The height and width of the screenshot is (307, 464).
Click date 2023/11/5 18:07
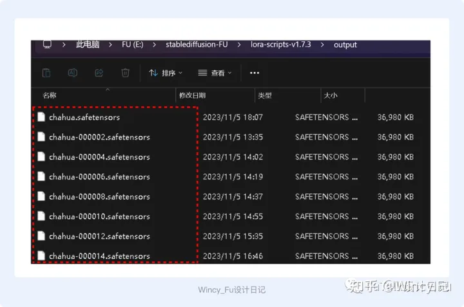(233, 117)
